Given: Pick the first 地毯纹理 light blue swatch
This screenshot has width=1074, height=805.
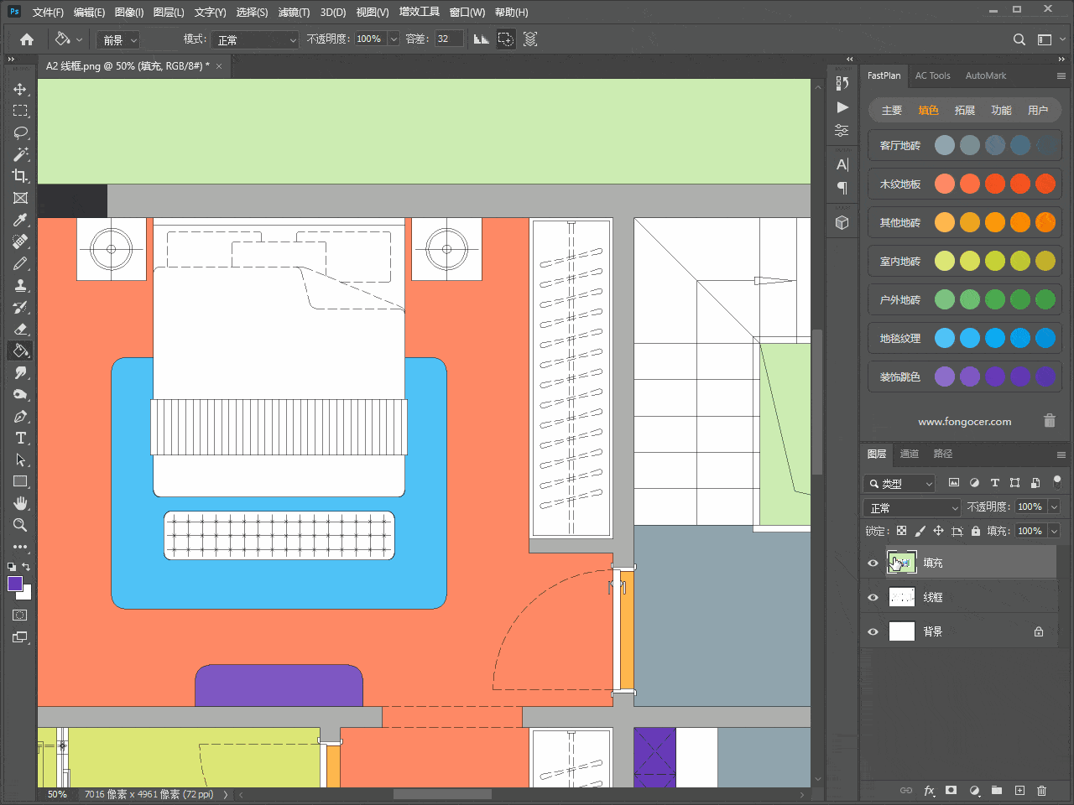Looking at the screenshot, I should coord(945,338).
